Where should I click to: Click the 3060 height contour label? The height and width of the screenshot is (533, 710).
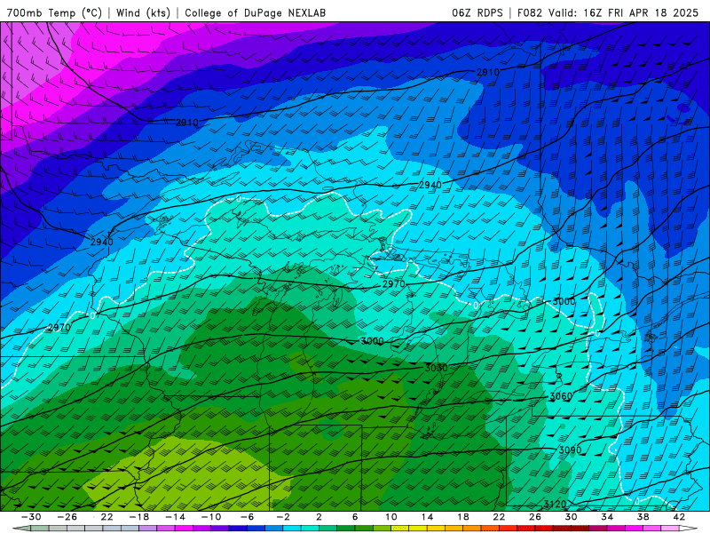point(561,396)
